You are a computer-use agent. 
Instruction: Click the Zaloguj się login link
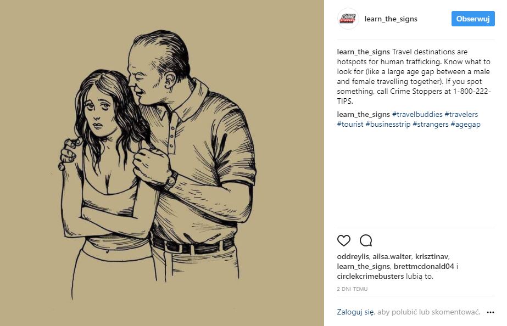click(355, 312)
